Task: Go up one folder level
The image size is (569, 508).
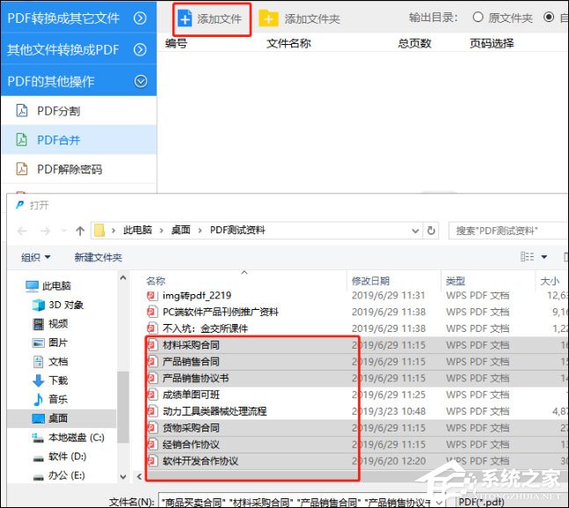Action: 80,231
